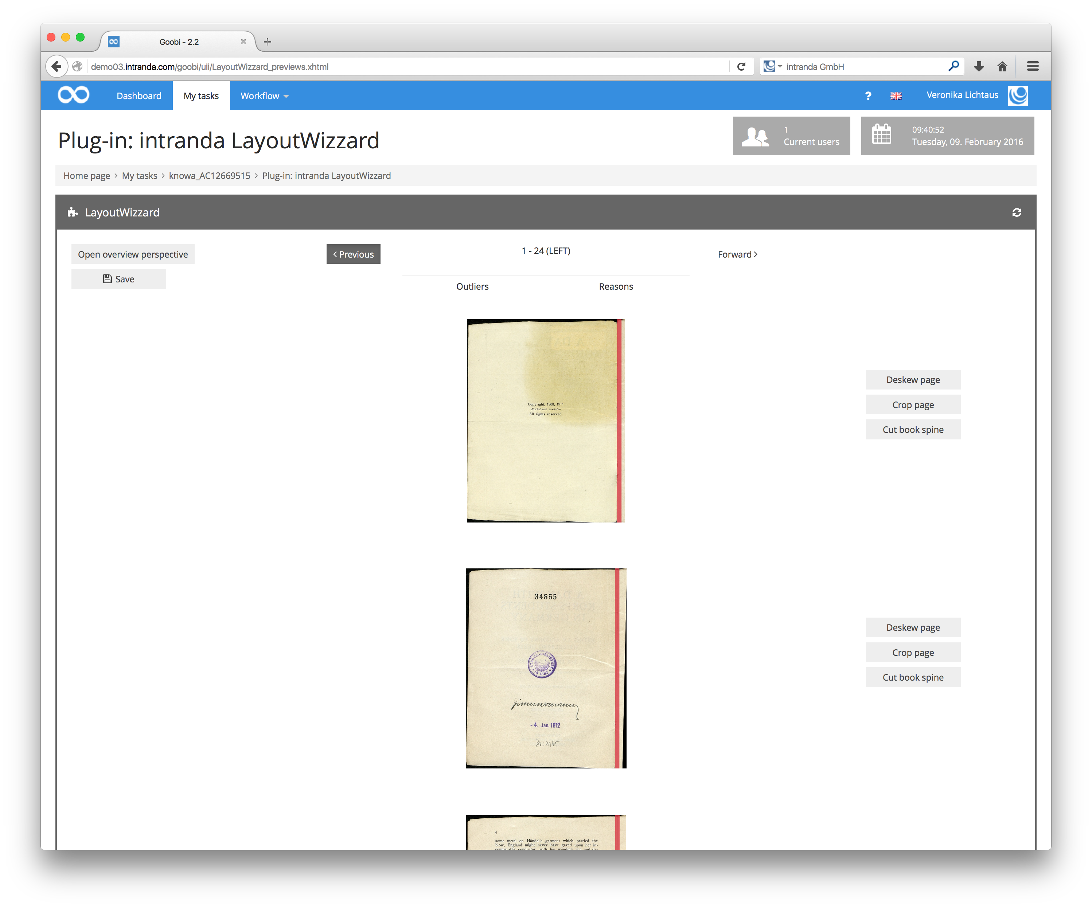Screen dimensions: 1092x908
Task: Click the Current users widget
Action: pos(791,136)
